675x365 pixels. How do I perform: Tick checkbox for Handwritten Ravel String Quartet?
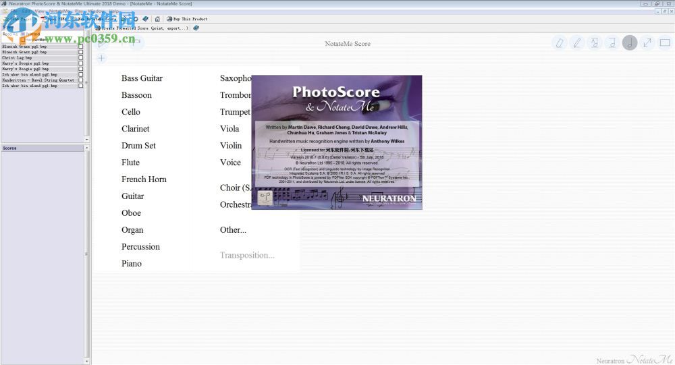click(80, 80)
